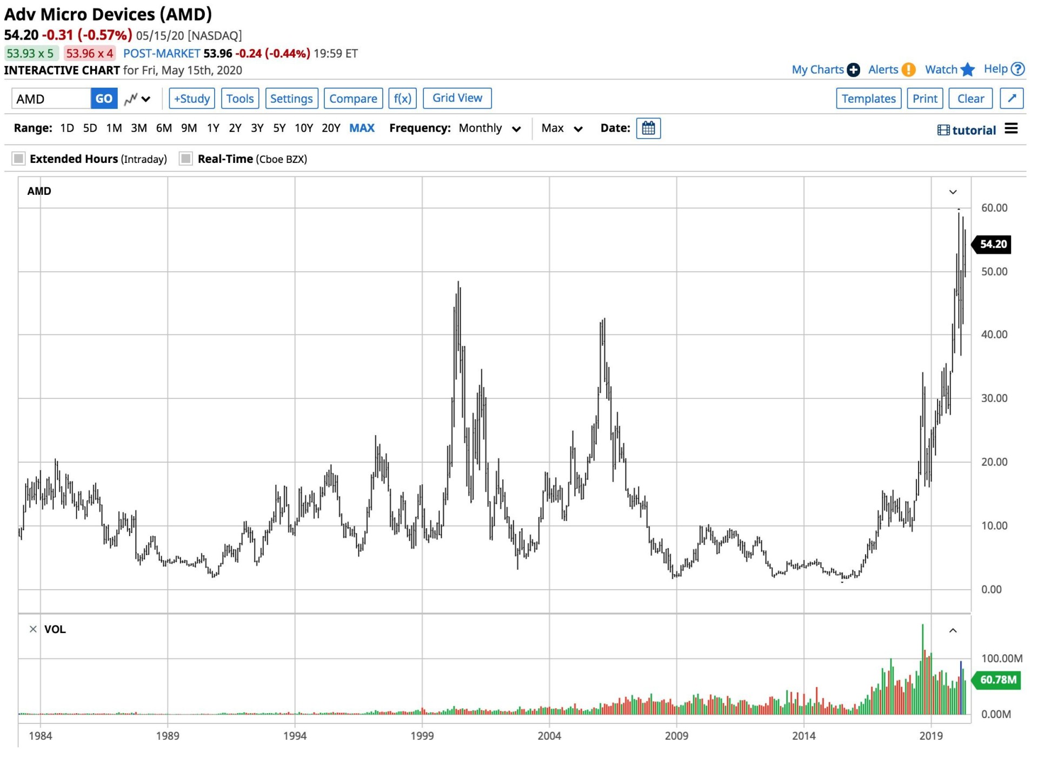This screenshot has height=757, width=1038.
Task: Click the blue GO button
Action: coord(104,98)
